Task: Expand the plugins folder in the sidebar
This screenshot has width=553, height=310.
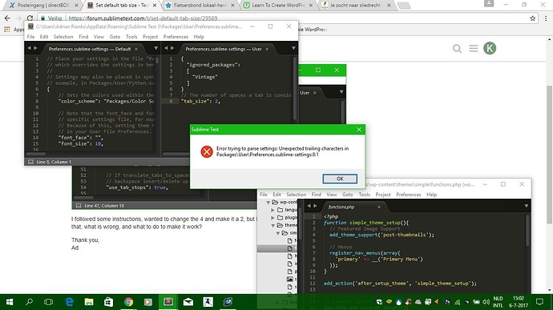Action: tap(272, 218)
